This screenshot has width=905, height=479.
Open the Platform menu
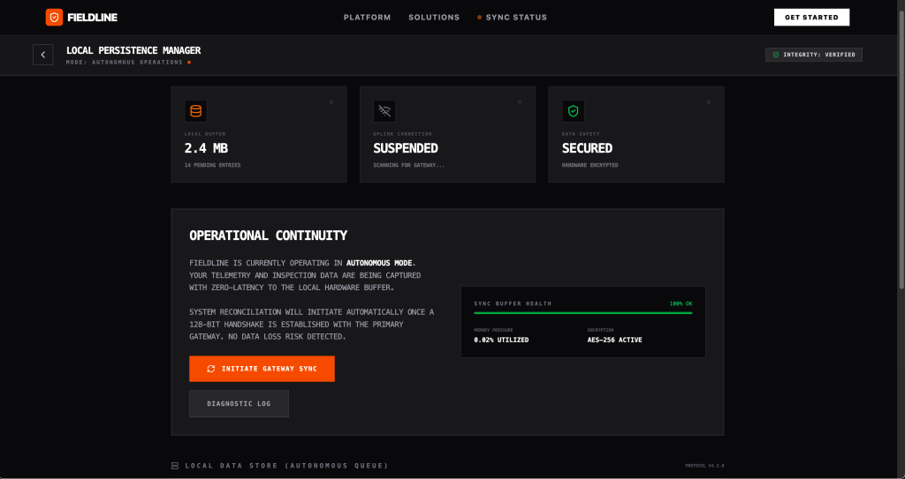pyautogui.click(x=367, y=18)
